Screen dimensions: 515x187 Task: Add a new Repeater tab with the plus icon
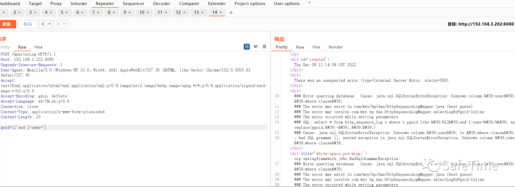[x=231, y=13]
